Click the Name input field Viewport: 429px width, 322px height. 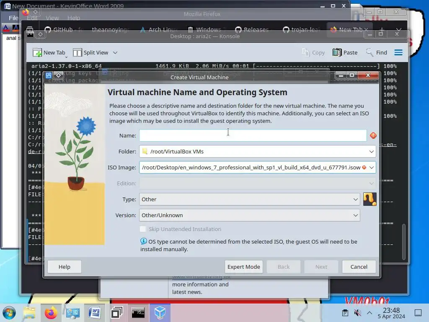click(x=253, y=135)
